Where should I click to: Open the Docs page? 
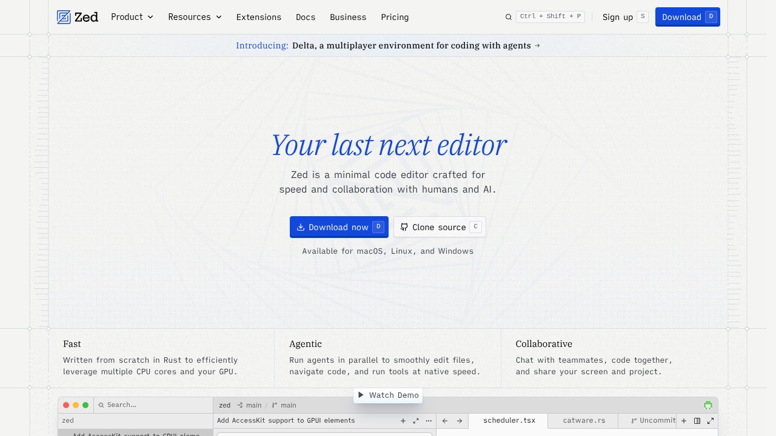point(306,17)
